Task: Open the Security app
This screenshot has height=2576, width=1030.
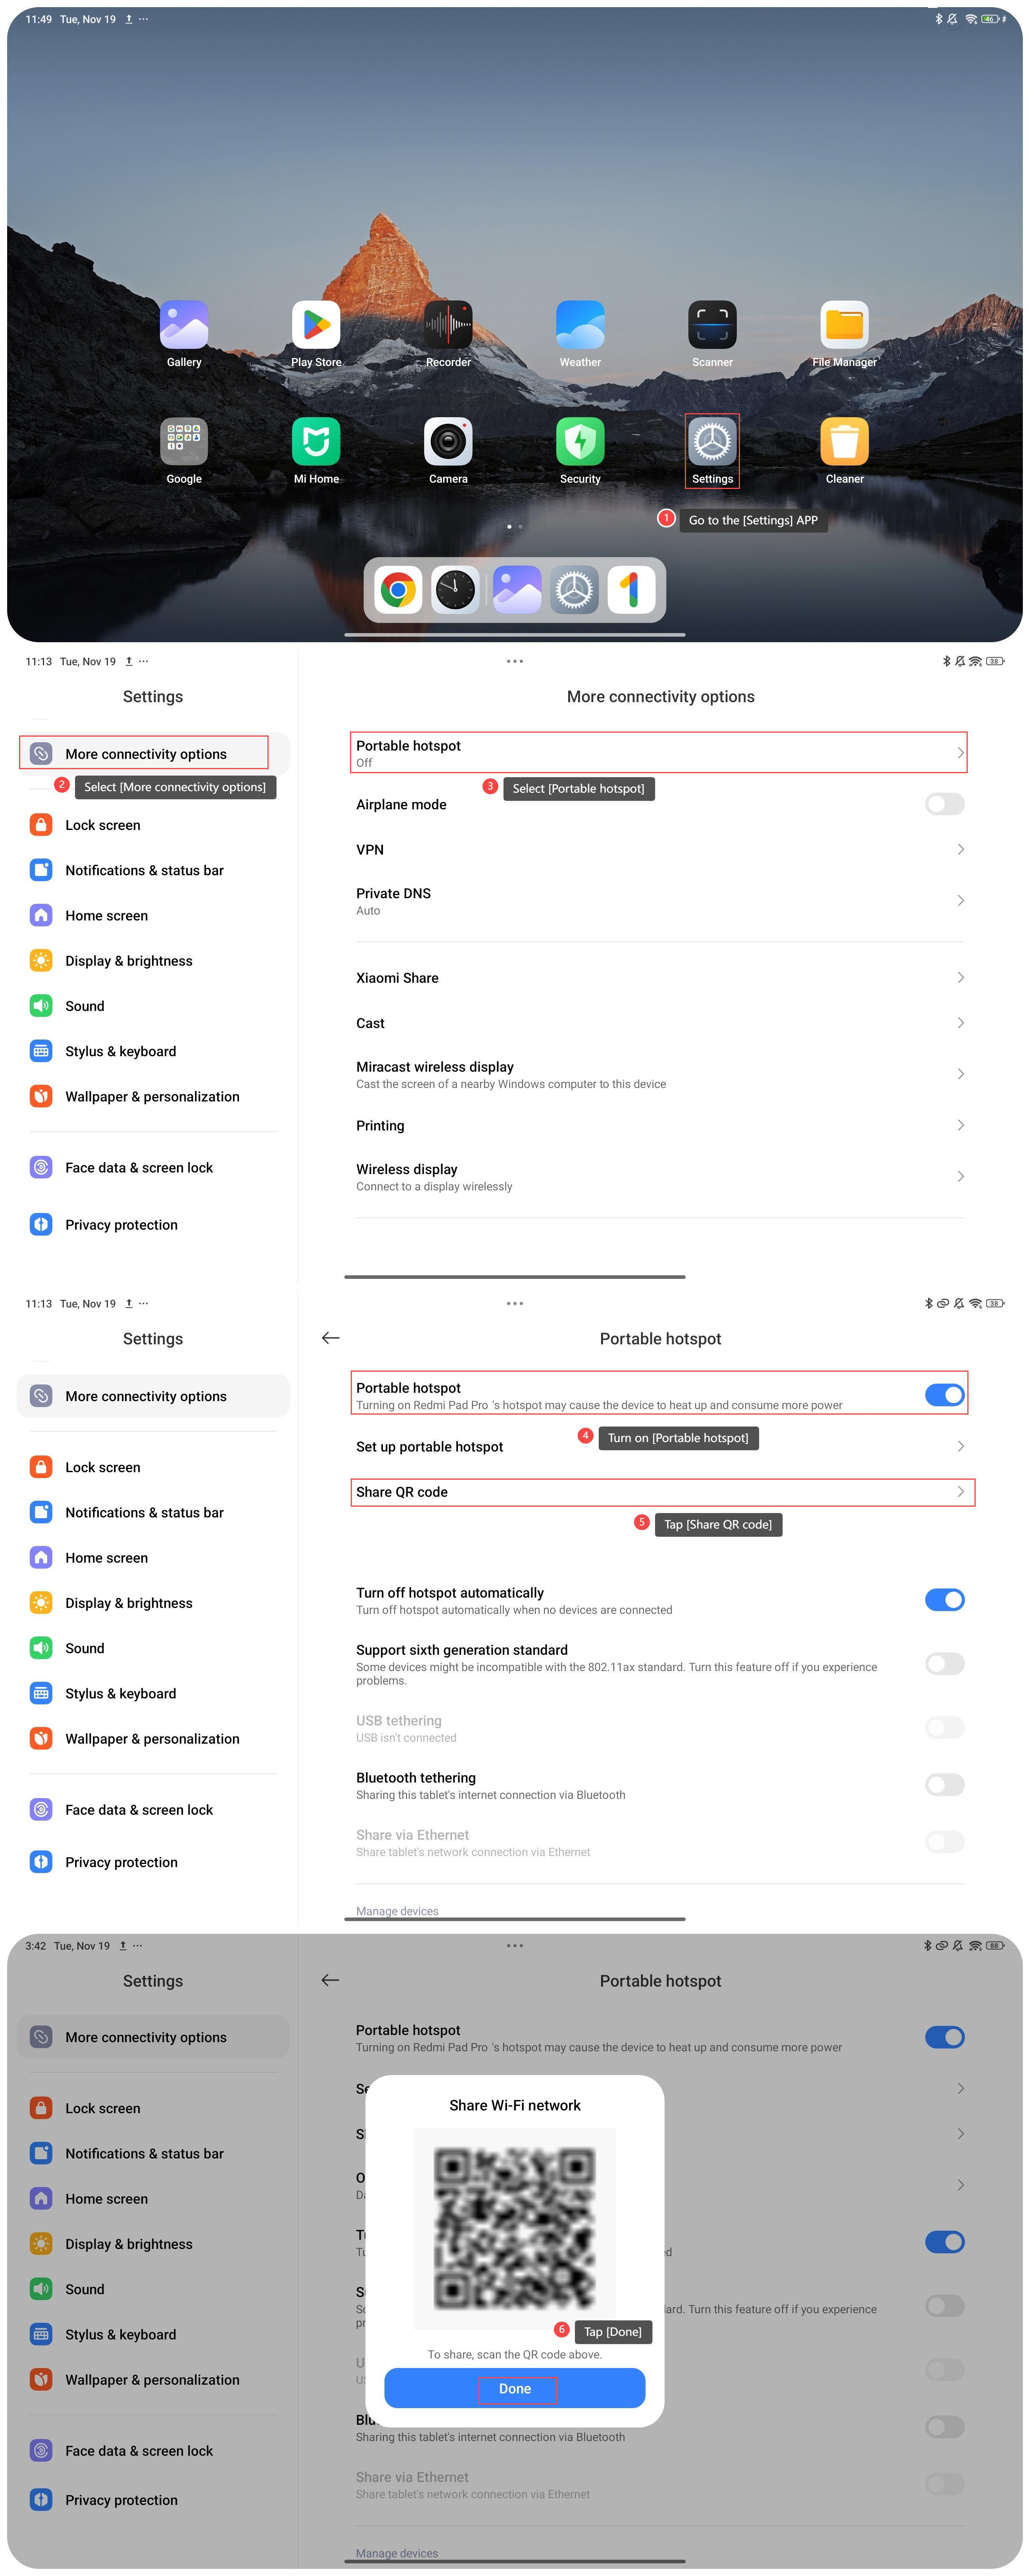Action: tap(580, 441)
